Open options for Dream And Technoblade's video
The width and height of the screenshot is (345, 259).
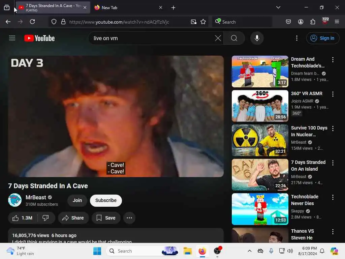pos(333,59)
